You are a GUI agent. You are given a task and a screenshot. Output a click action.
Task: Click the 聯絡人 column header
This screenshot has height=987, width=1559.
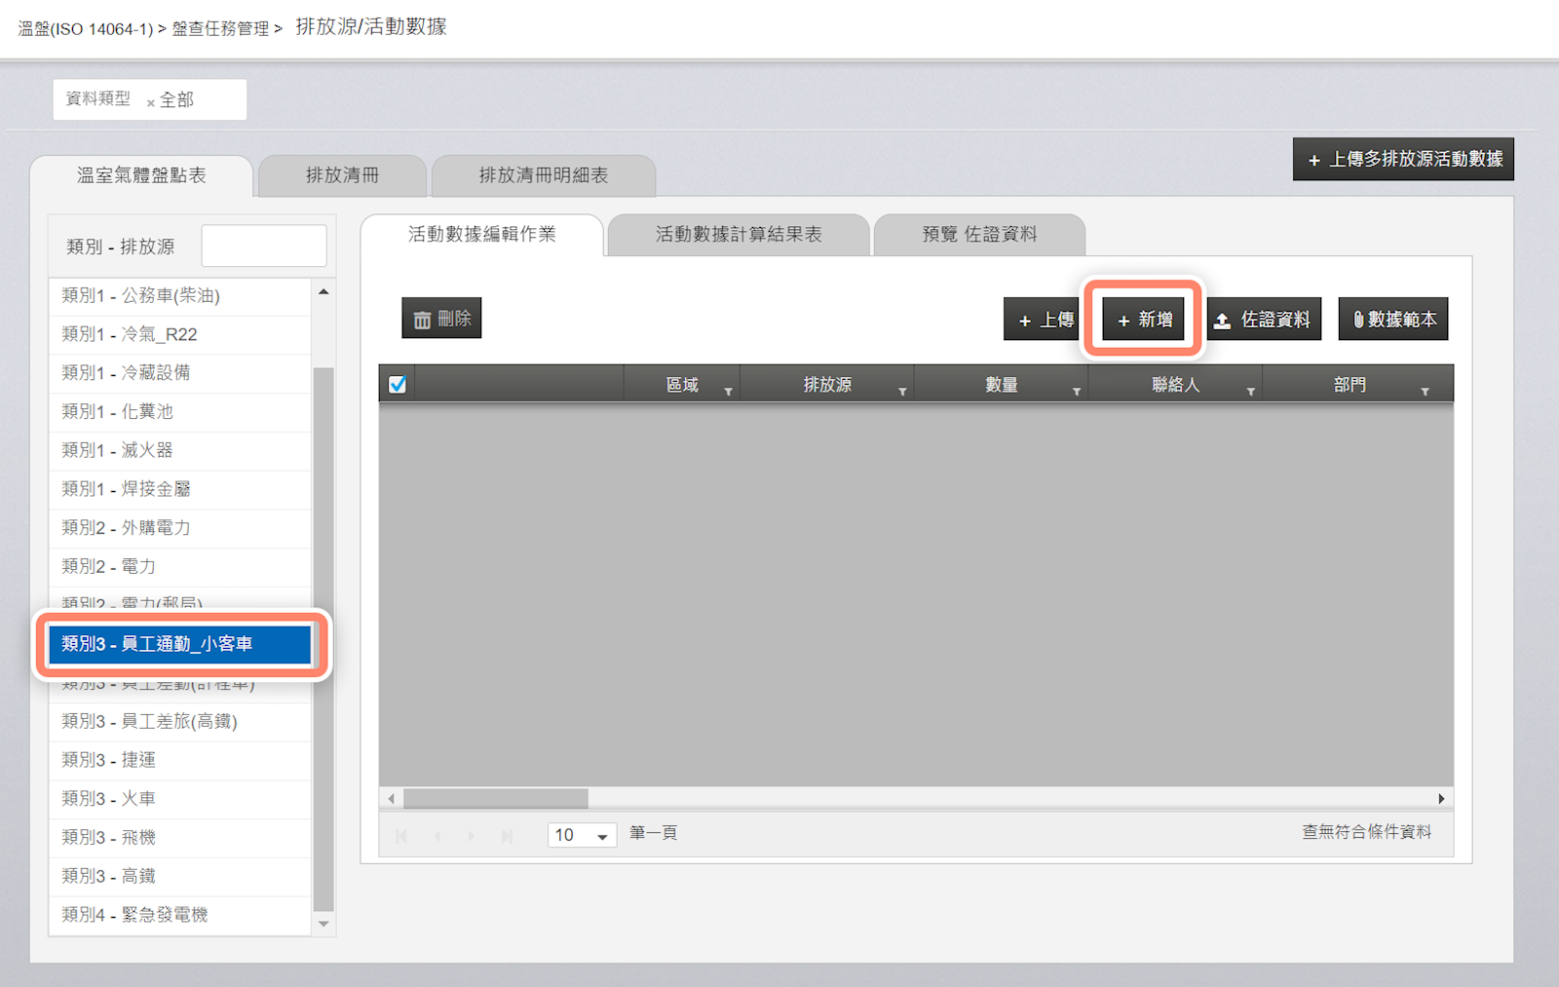(x=1175, y=385)
